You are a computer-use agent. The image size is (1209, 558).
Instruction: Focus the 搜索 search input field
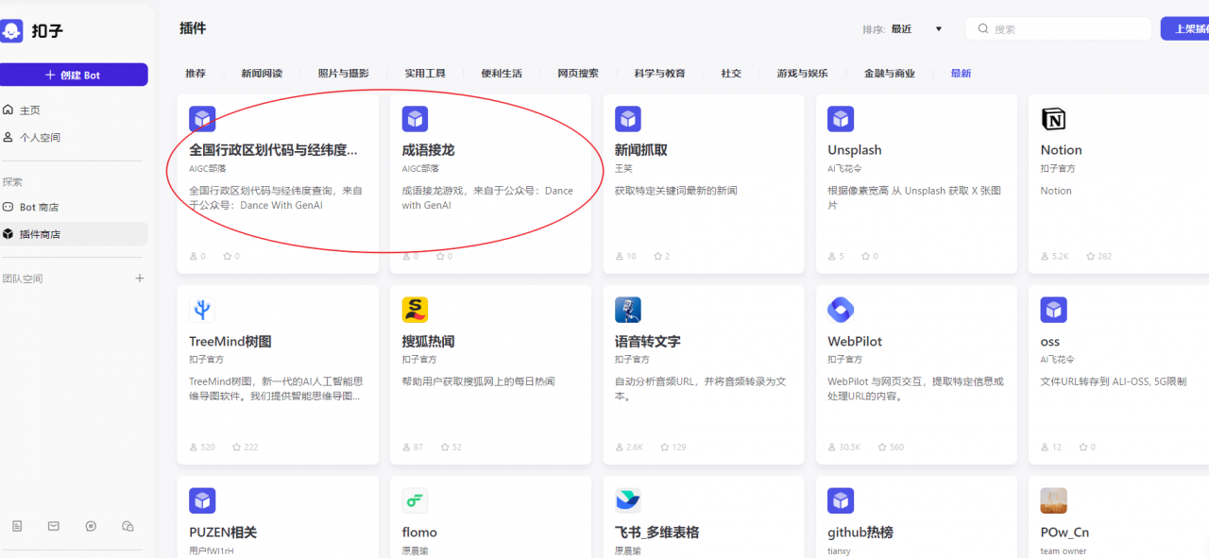tap(1059, 29)
